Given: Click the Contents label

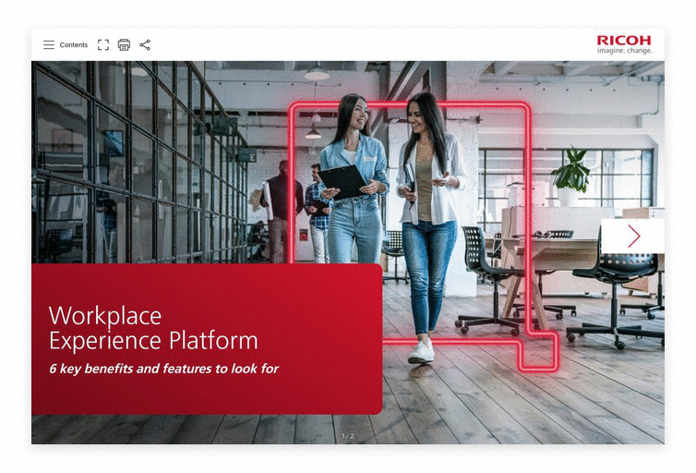Looking at the screenshot, I should click(74, 45).
